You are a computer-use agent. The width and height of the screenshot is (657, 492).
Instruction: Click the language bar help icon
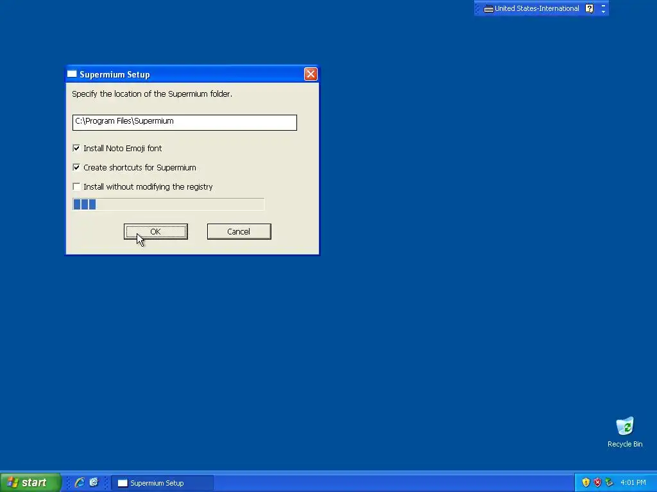pos(589,8)
